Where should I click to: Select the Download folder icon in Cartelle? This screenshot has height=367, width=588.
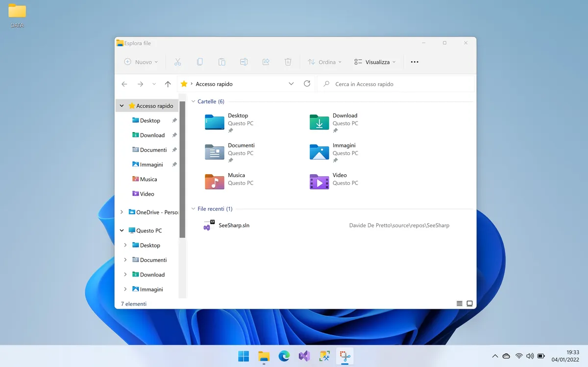tap(319, 122)
